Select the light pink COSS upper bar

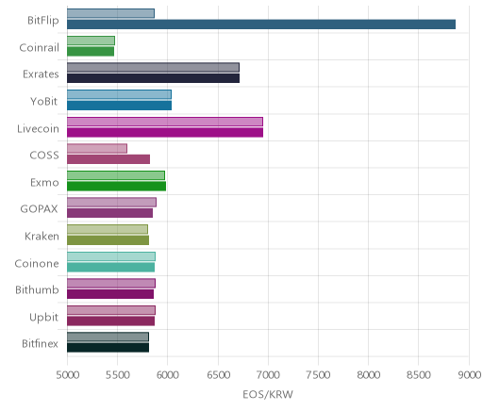point(97,148)
